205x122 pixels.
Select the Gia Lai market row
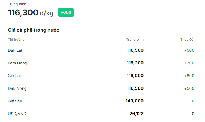(x=14, y=76)
